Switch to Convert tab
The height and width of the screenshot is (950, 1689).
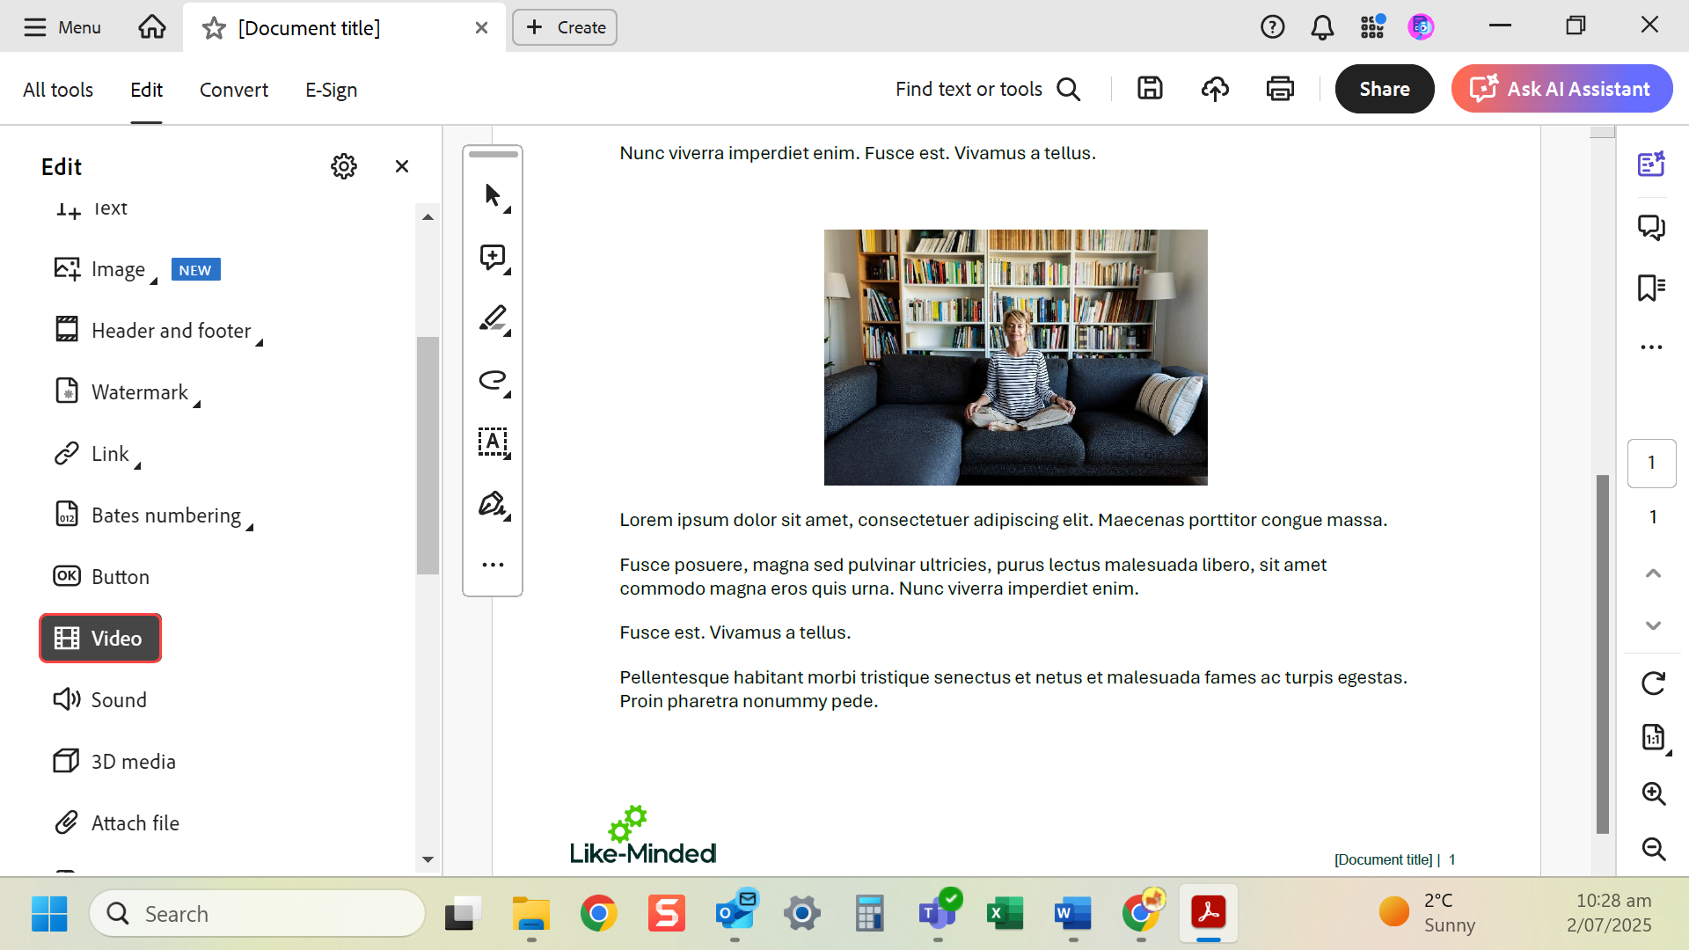click(x=233, y=90)
